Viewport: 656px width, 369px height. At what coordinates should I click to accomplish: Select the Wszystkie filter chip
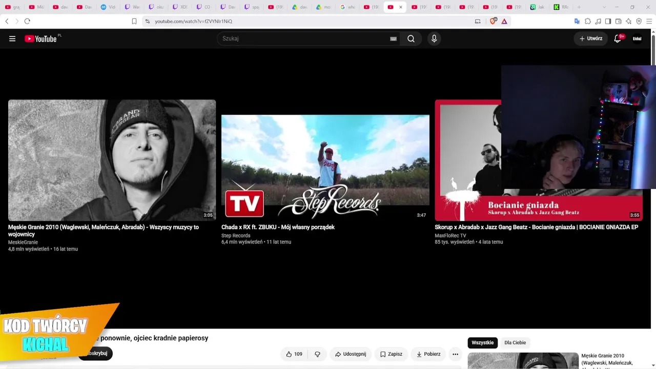483,343
